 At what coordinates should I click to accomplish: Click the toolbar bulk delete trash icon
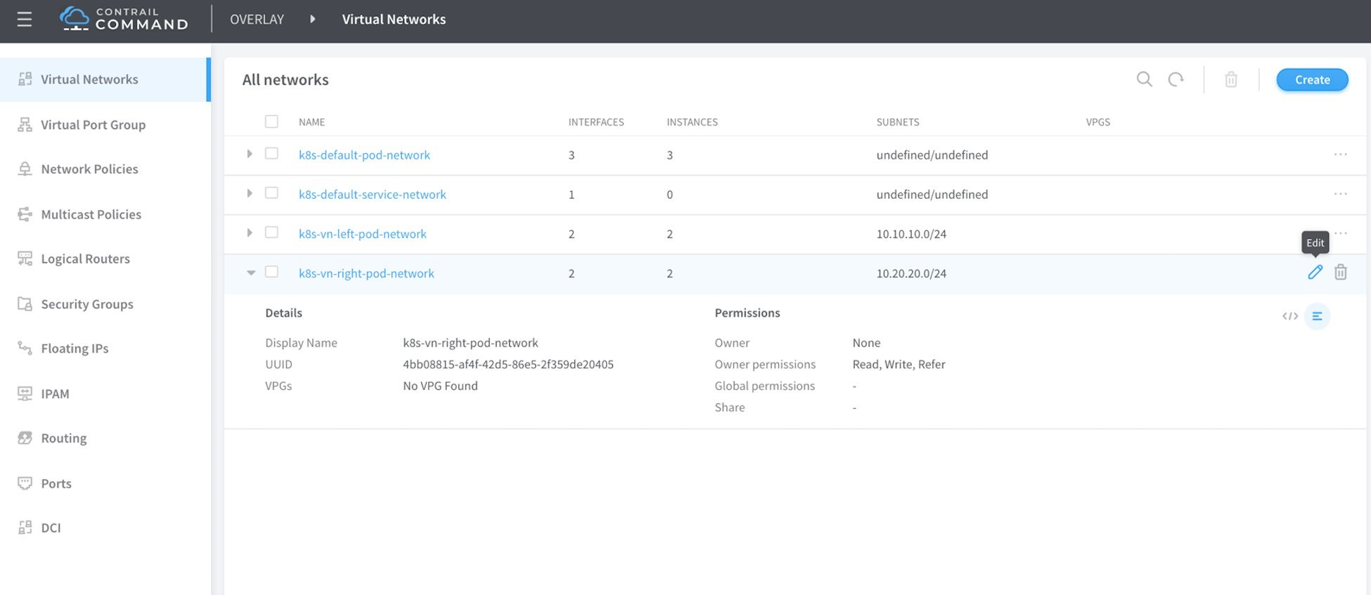click(x=1231, y=79)
